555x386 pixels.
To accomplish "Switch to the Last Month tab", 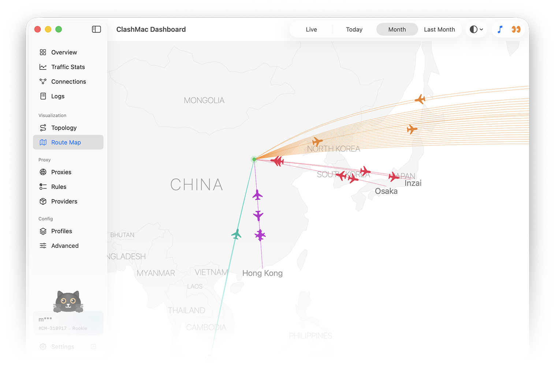I will tap(439, 29).
